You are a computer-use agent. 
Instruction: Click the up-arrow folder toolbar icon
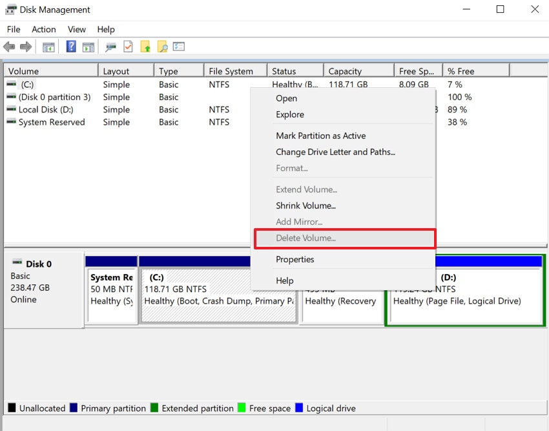point(146,47)
